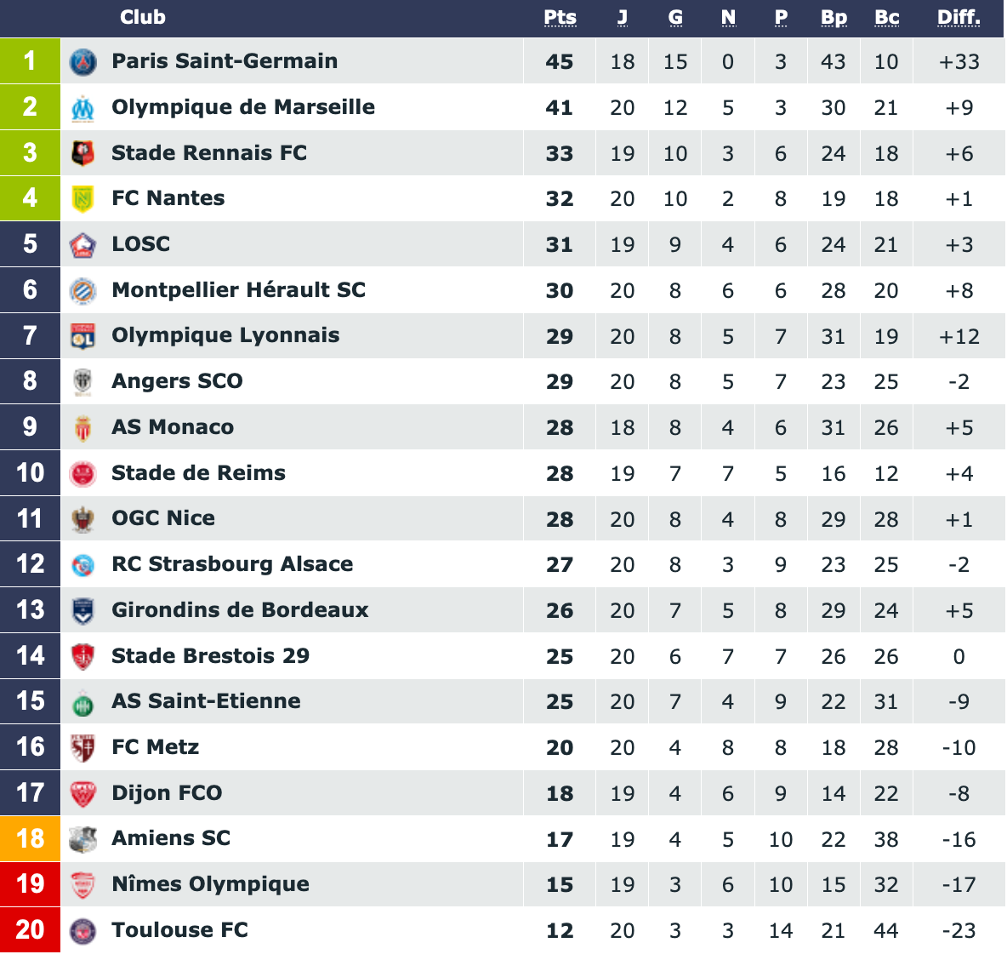Click the orange rank 18 position cell
This screenshot has height=960, width=1007.
pos(30,839)
